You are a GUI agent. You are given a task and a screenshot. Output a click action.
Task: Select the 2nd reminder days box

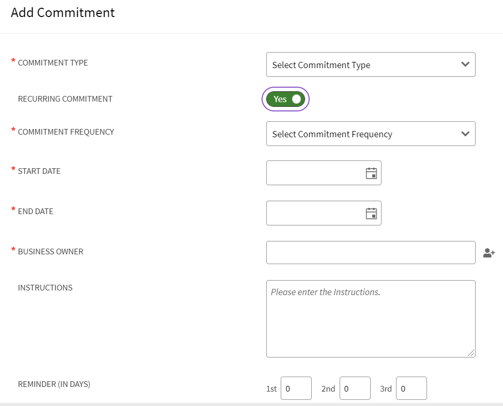(x=355, y=388)
